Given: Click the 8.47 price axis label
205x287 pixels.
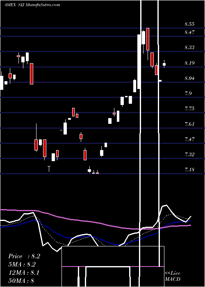Looking at the screenshot, I should 189,32.
